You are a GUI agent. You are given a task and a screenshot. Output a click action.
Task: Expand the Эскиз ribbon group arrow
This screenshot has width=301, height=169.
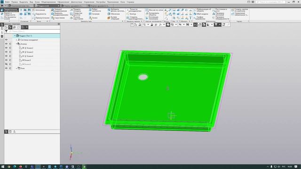pyautogui.click(x=47, y=21)
